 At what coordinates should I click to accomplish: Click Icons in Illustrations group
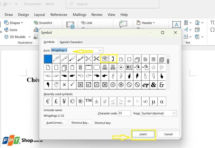(x=11, y=30)
